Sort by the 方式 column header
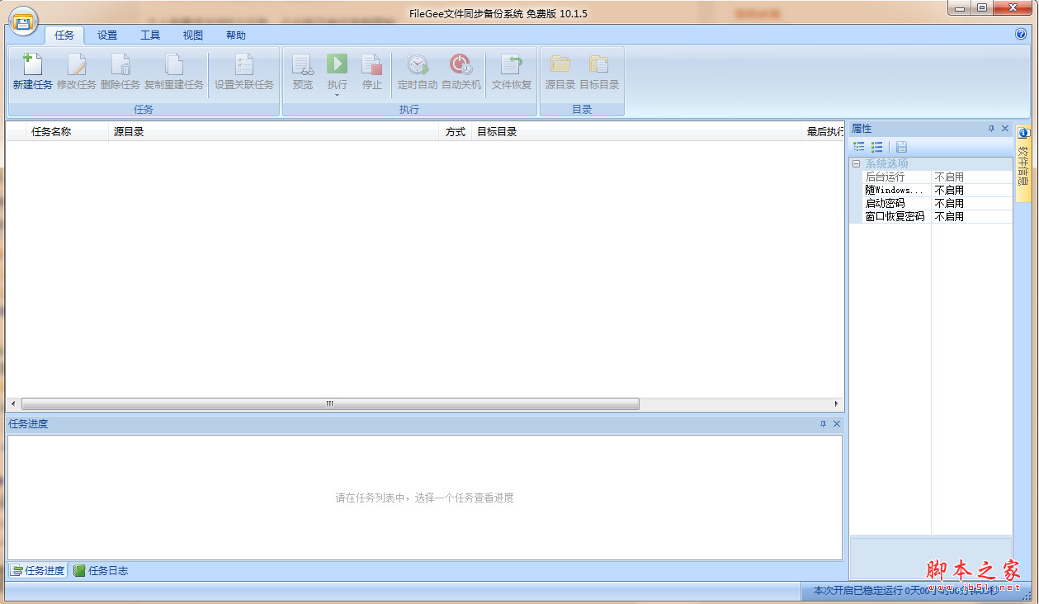This screenshot has width=1039, height=604. point(456,132)
